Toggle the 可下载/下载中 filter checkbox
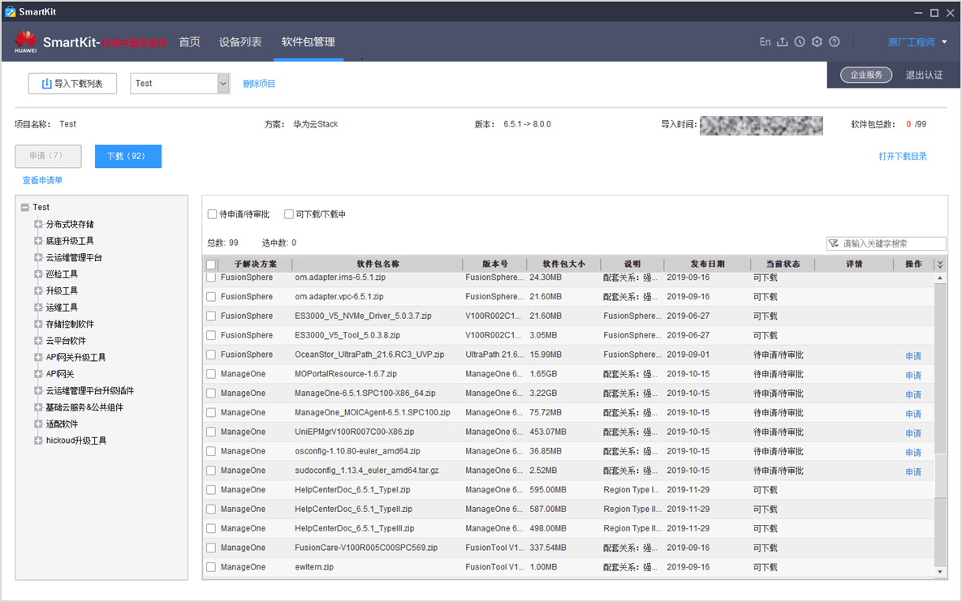962x602 pixels. point(288,214)
